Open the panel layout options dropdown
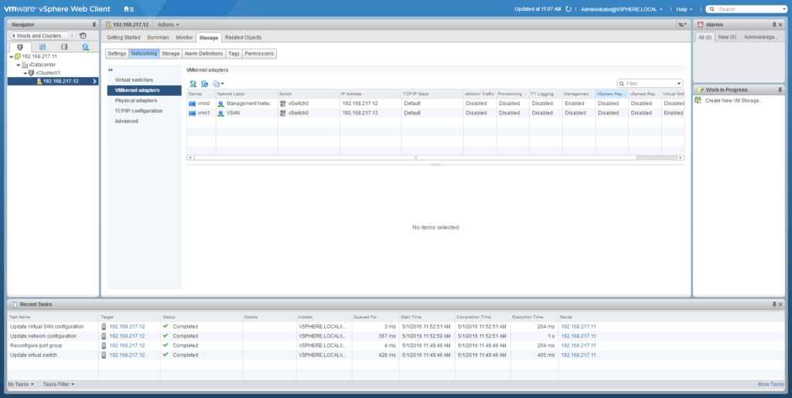This screenshot has height=398, width=792. [682, 24]
